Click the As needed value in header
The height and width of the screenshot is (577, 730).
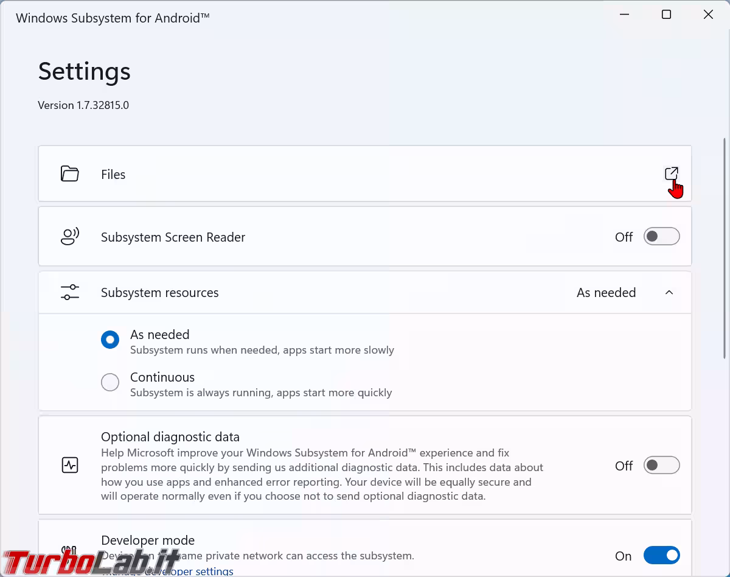[x=606, y=293]
